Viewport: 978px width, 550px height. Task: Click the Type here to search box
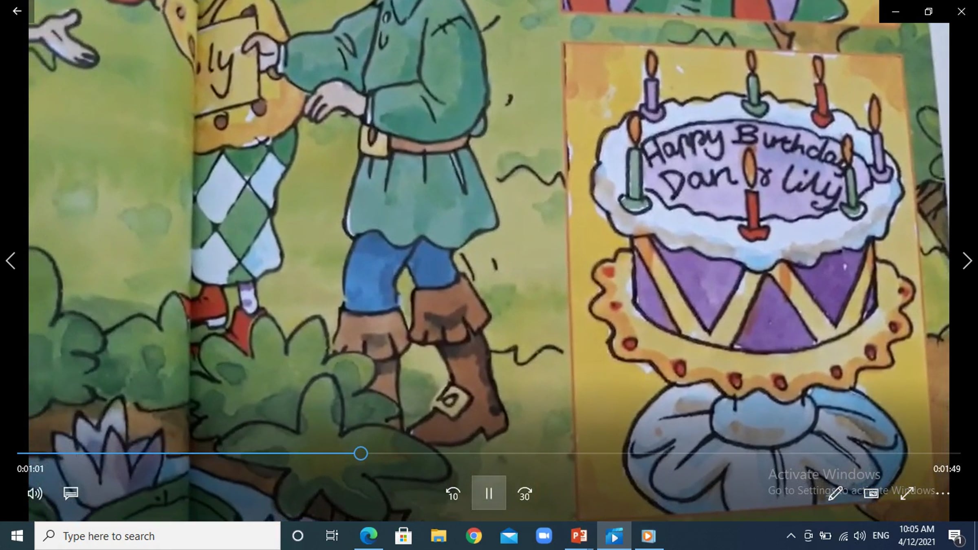pos(157,536)
